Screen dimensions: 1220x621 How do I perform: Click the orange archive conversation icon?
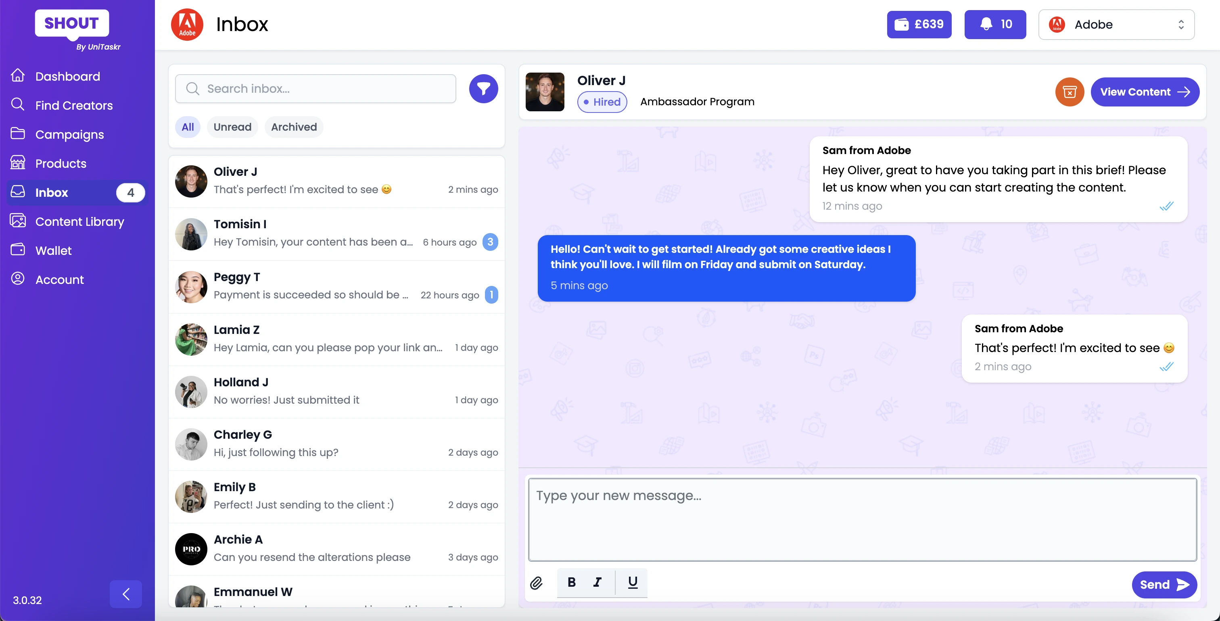(1069, 92)
